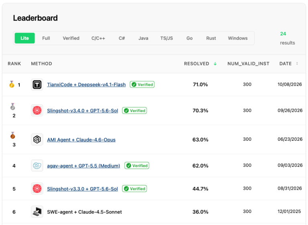This screenshot has width=308, height=225.
Task: Select the Rust leaderboard tab
Action: pos(211,38)
